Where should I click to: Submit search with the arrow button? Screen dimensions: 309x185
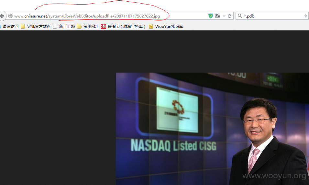305,16
